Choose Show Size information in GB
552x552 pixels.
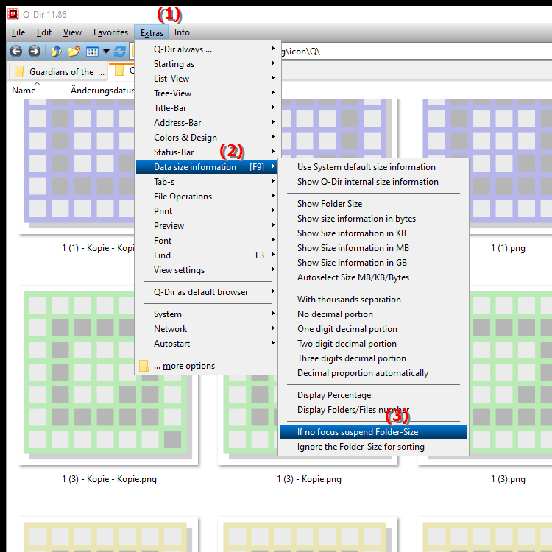(373, 263)
